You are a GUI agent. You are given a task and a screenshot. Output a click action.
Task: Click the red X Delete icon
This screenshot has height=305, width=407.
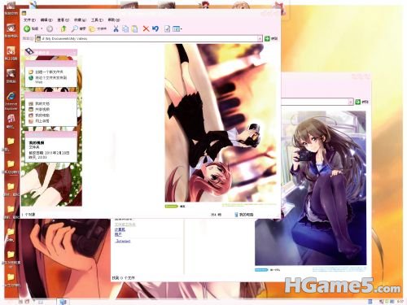146,28
